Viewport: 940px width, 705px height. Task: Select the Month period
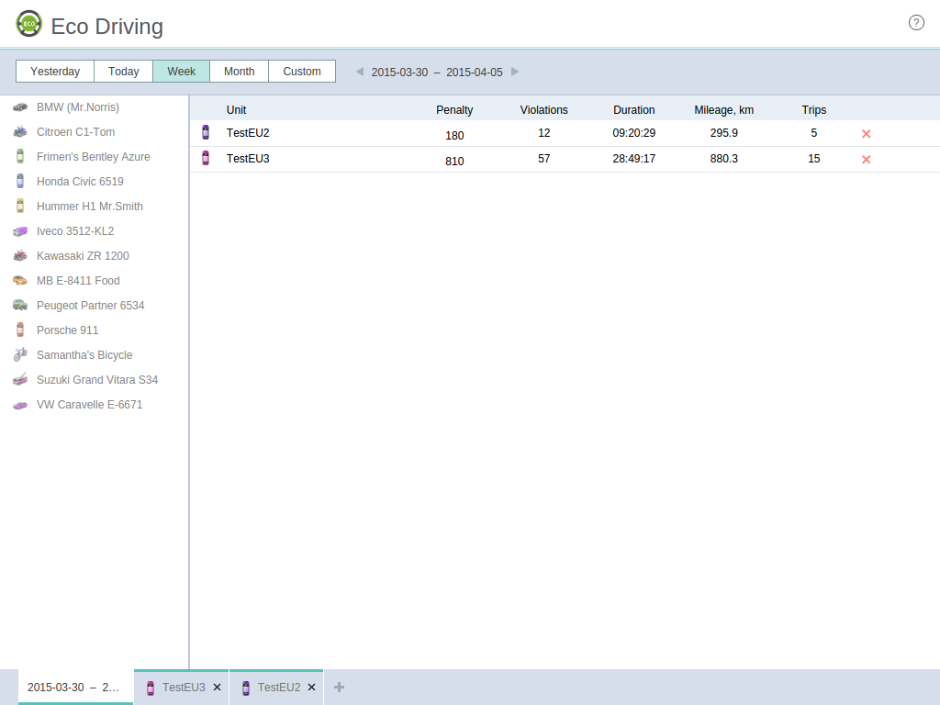pos(240,72)
